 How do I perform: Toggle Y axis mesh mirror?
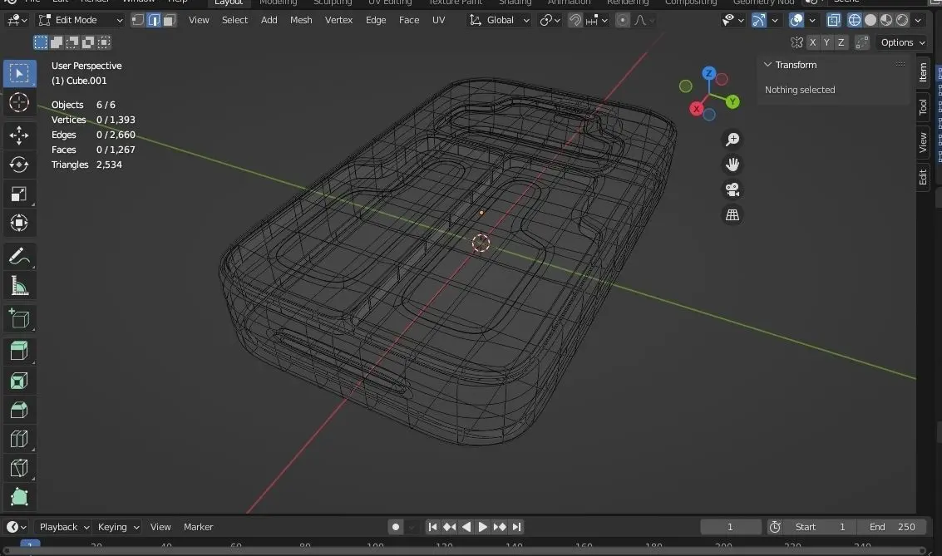[x=826, y=42]
